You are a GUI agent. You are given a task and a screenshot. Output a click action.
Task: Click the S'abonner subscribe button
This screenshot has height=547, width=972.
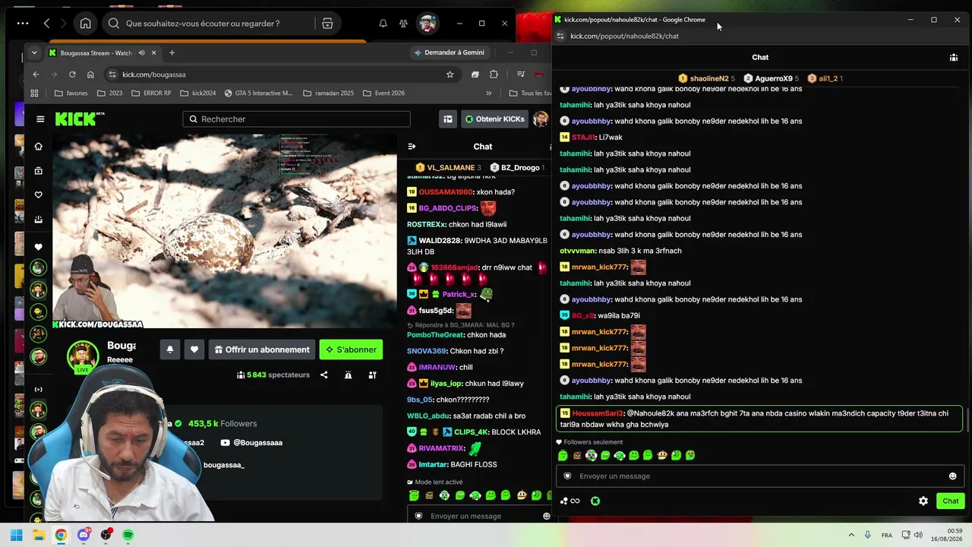[351, 349]
